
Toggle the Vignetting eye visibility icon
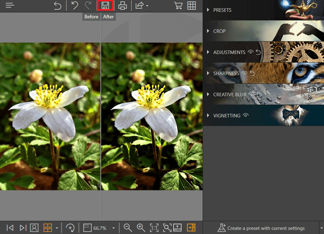[x=245, y=115]
